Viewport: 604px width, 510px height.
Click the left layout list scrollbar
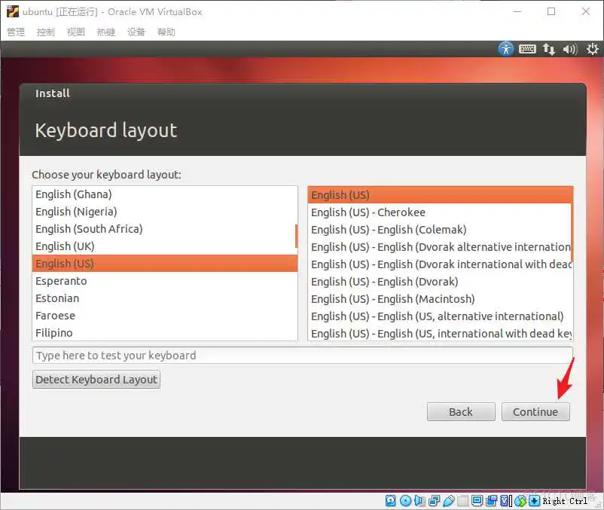(x=295, y=237)
